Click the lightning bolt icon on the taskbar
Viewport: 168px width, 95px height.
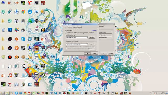pyautogui.click(x=82, y=93)
